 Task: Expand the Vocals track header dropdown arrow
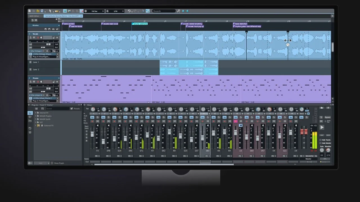[59, 34]
